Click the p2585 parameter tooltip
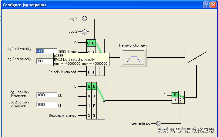This screenshot has height=137, width=218. pyautogui.click(x=81, y=60)
